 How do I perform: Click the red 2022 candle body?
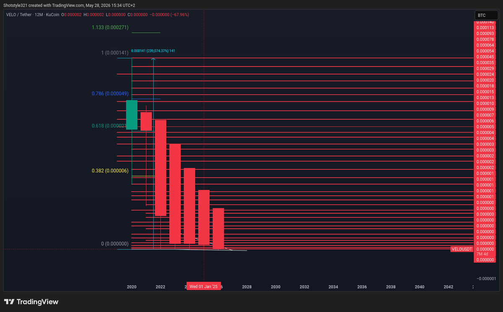(x=161, y=168)
